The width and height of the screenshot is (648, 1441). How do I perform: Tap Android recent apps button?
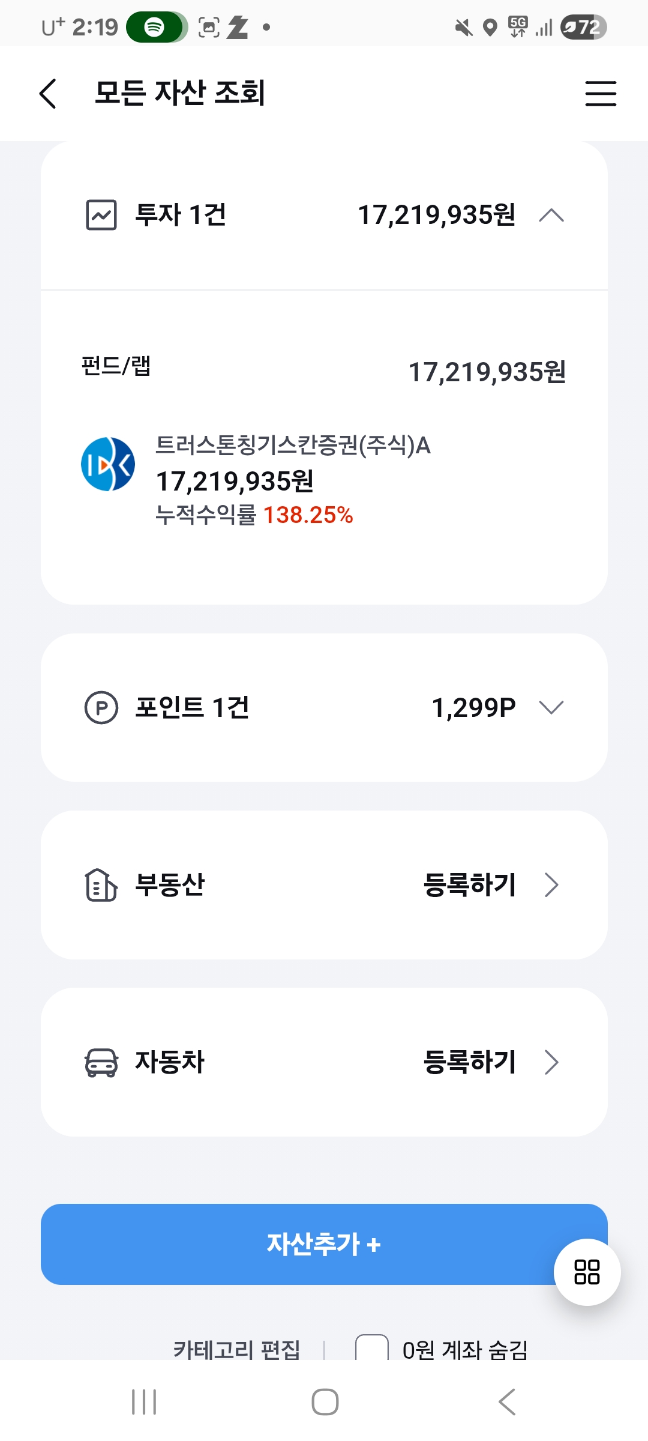pyautogui.click(x=144, y=1402)
